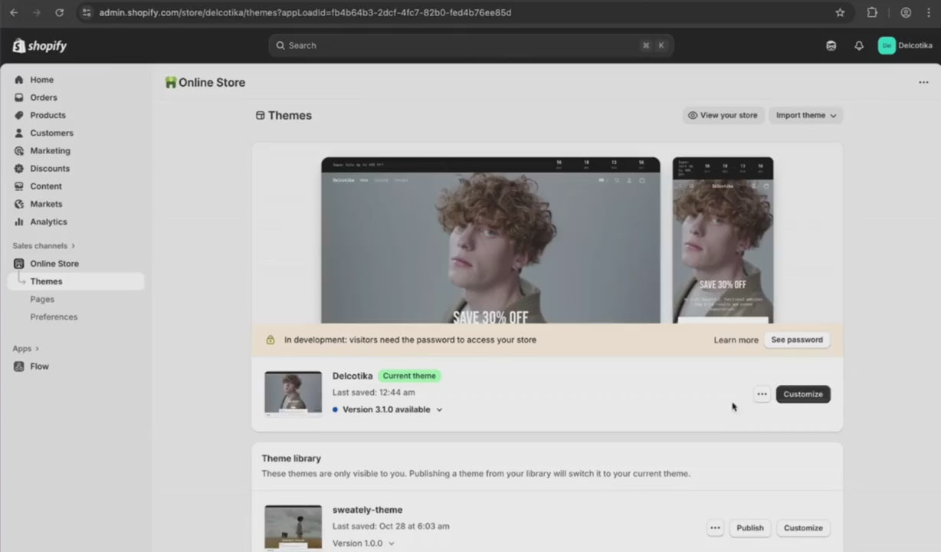Bookmark this page with the star icon

coord(840,12)
